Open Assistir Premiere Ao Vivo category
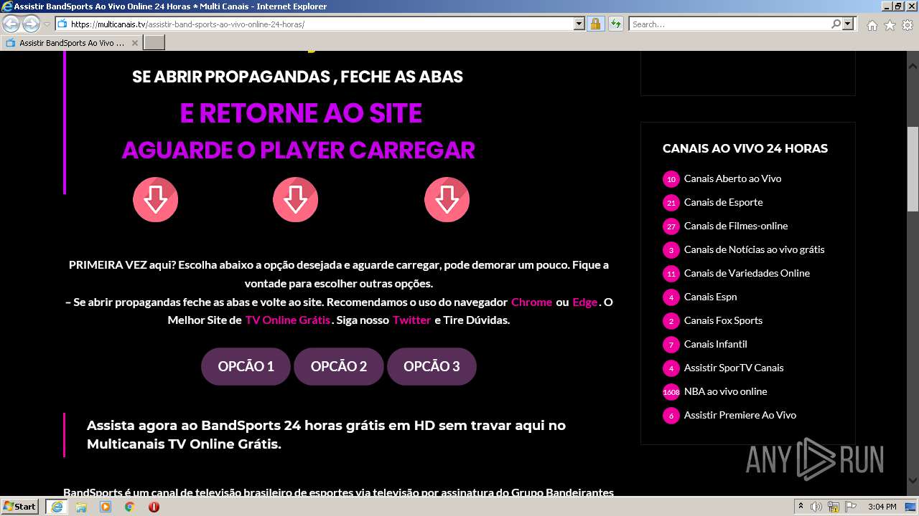 (740, 415)
